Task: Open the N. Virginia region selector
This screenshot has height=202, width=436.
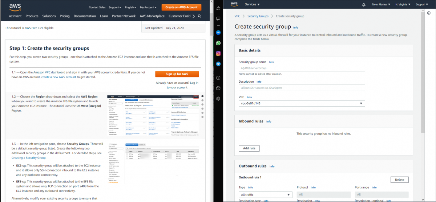Action: [403, 4]
